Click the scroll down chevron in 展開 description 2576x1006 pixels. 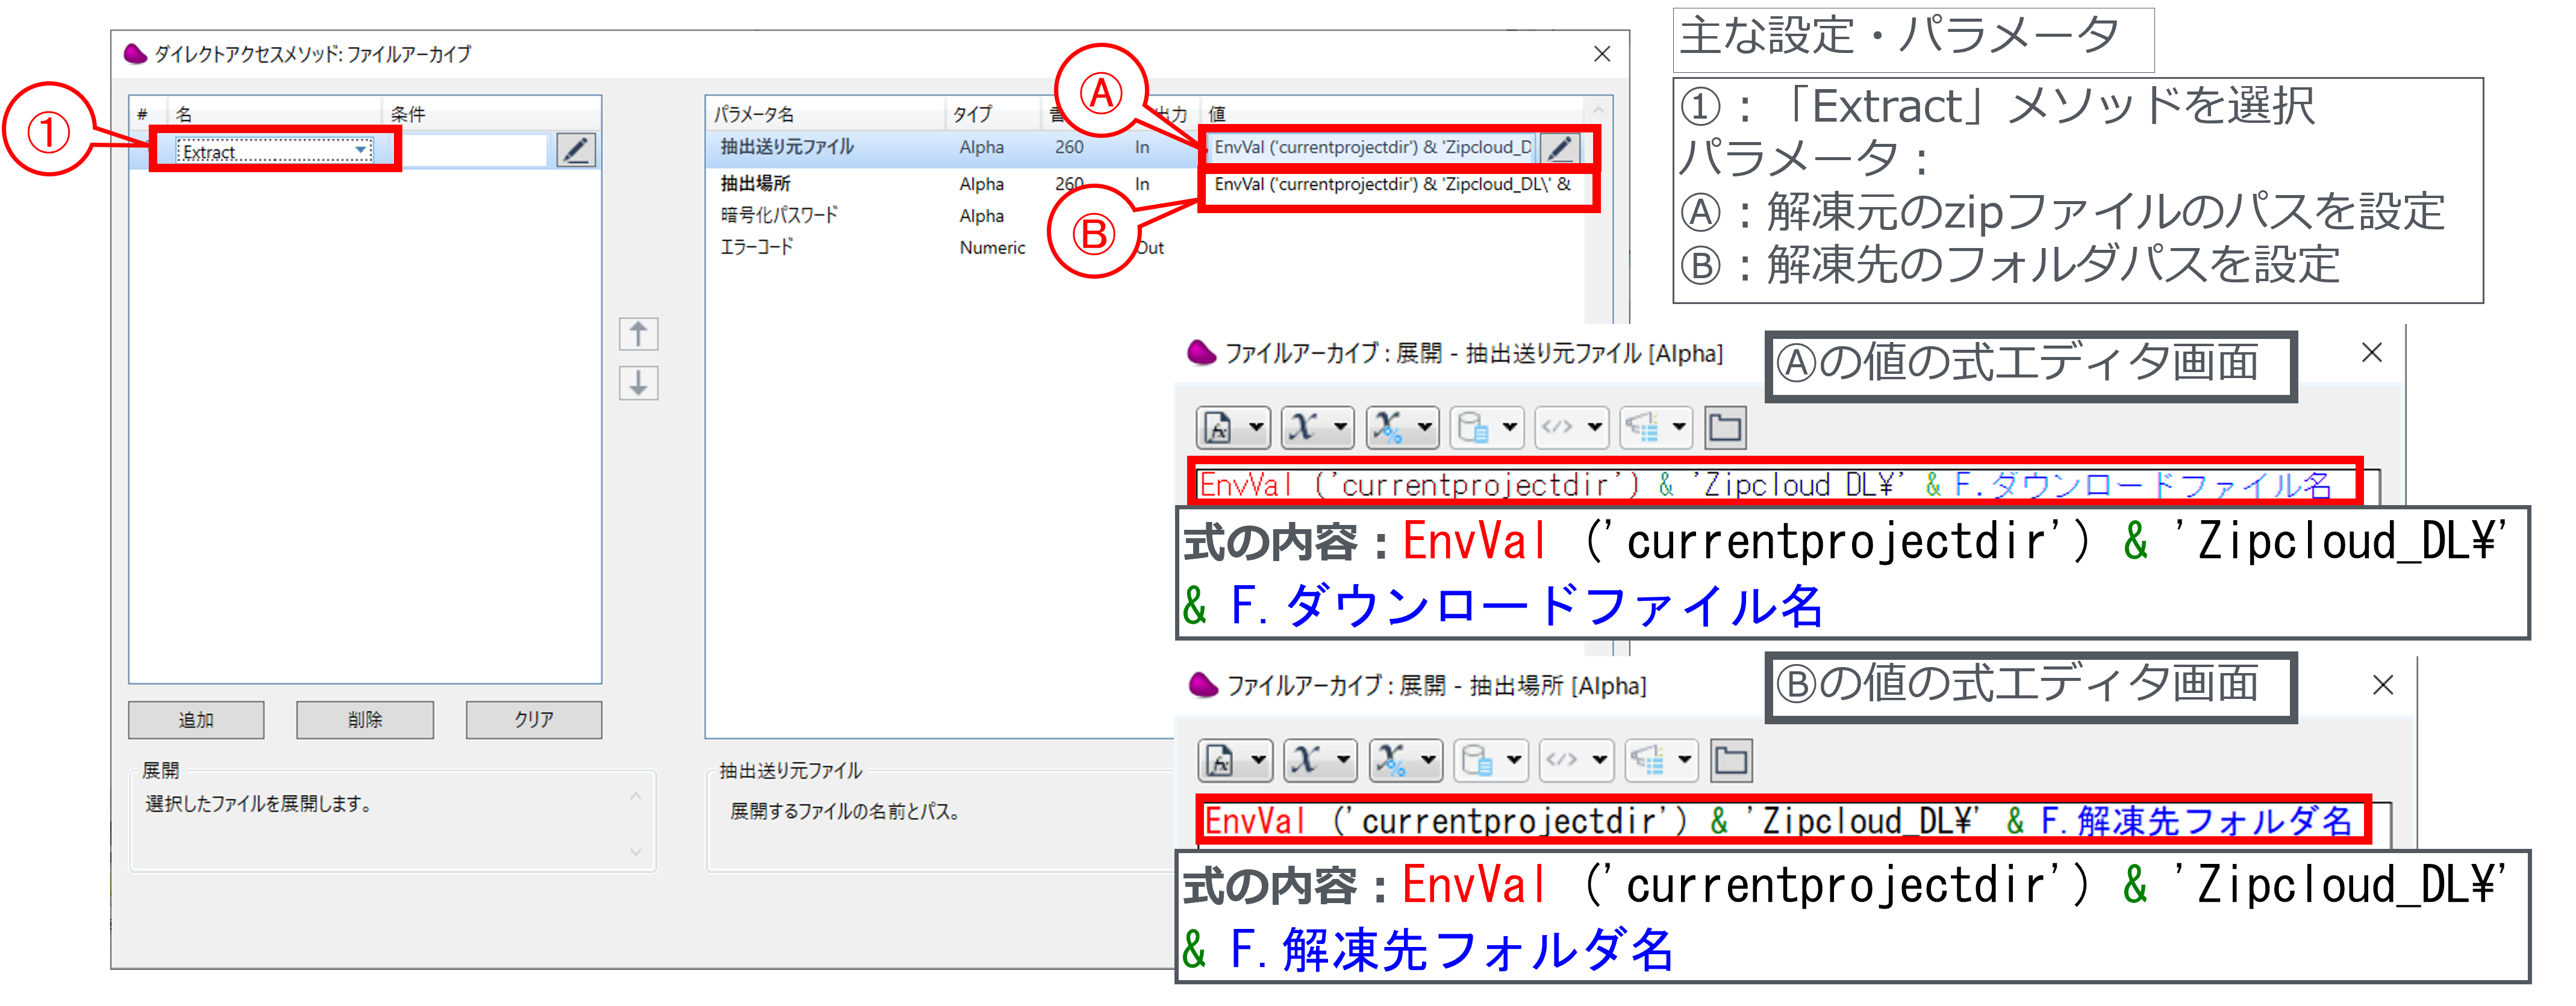point(635,852)
